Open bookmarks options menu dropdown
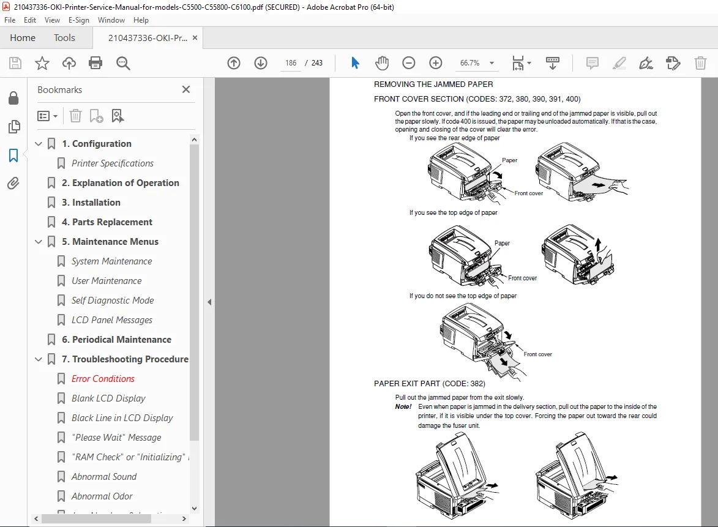Viewport: 718px width, 527px height. pyautogui.click(x=47, y=116)
